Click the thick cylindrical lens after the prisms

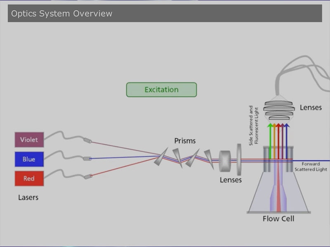pos(225,161)
